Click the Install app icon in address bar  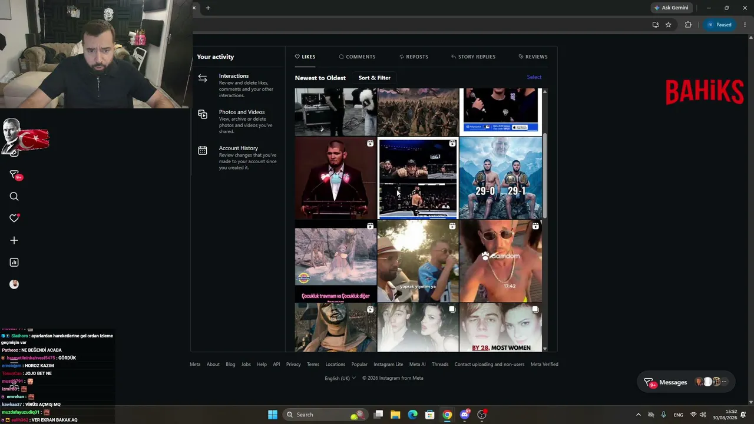[656, 25]
